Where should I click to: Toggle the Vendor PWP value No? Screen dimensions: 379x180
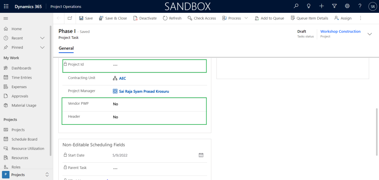[x=116, y=104]
